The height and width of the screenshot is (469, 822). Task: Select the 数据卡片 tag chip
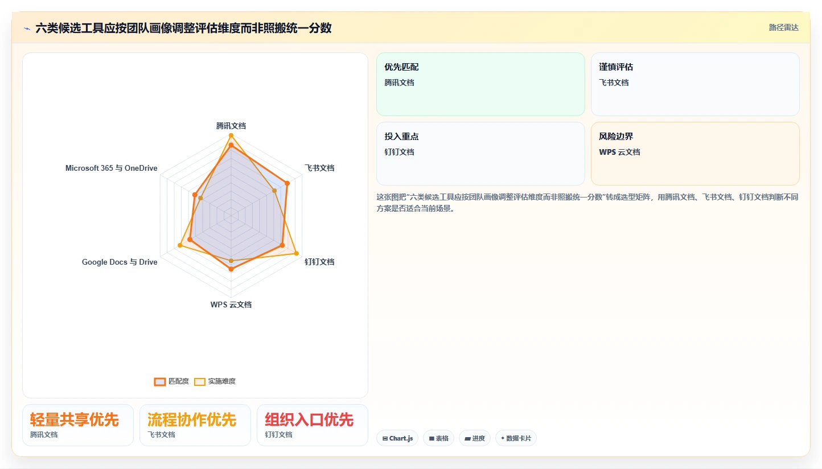tap(516, 438)
